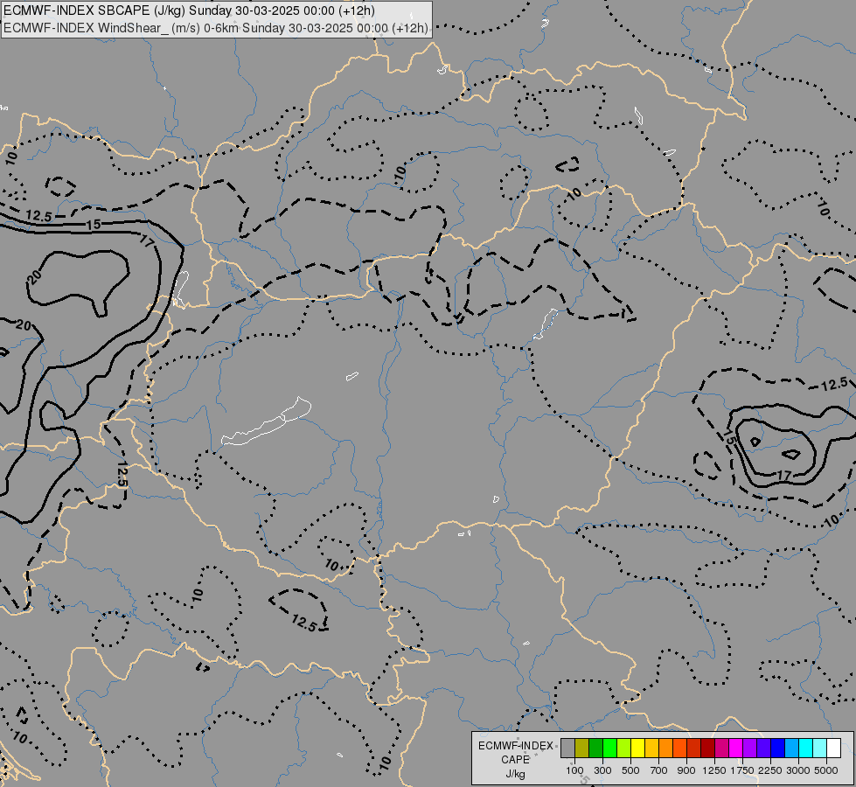Pick the lime yellow-green legend swatch

(623, 749)
